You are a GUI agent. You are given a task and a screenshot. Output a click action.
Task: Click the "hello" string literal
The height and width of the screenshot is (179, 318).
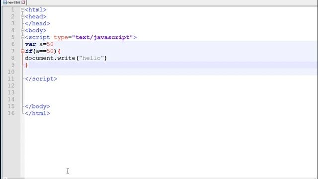pyautogui.click(x=91, y=58)
